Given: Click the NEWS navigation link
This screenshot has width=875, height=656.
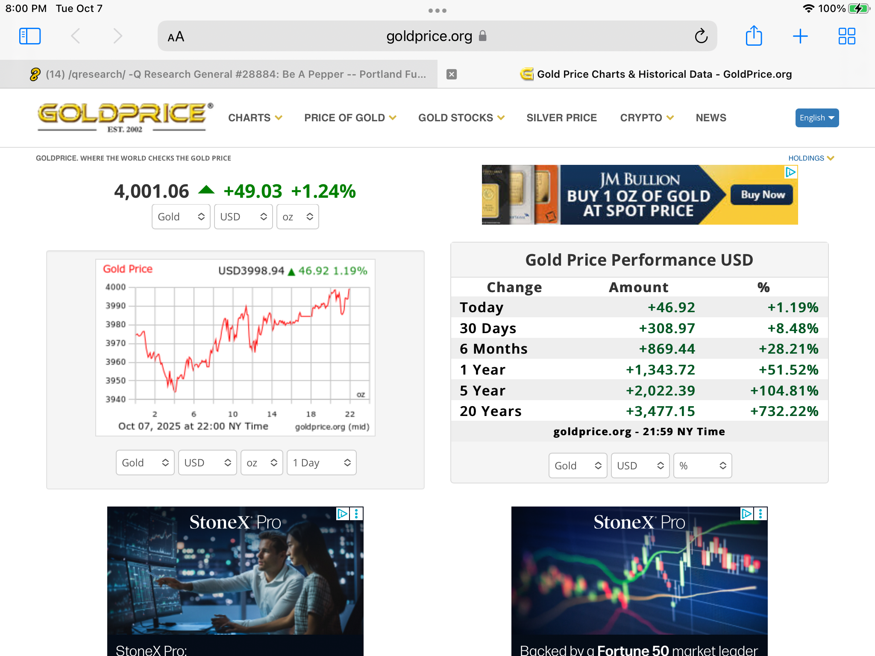Looking at the screenshot, I should [x=711, y=118].
